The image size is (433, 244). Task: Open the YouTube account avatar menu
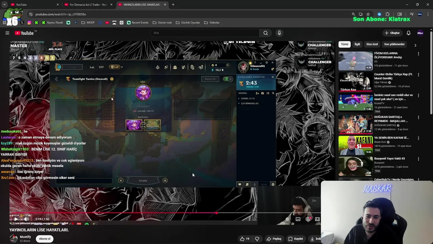420,33
